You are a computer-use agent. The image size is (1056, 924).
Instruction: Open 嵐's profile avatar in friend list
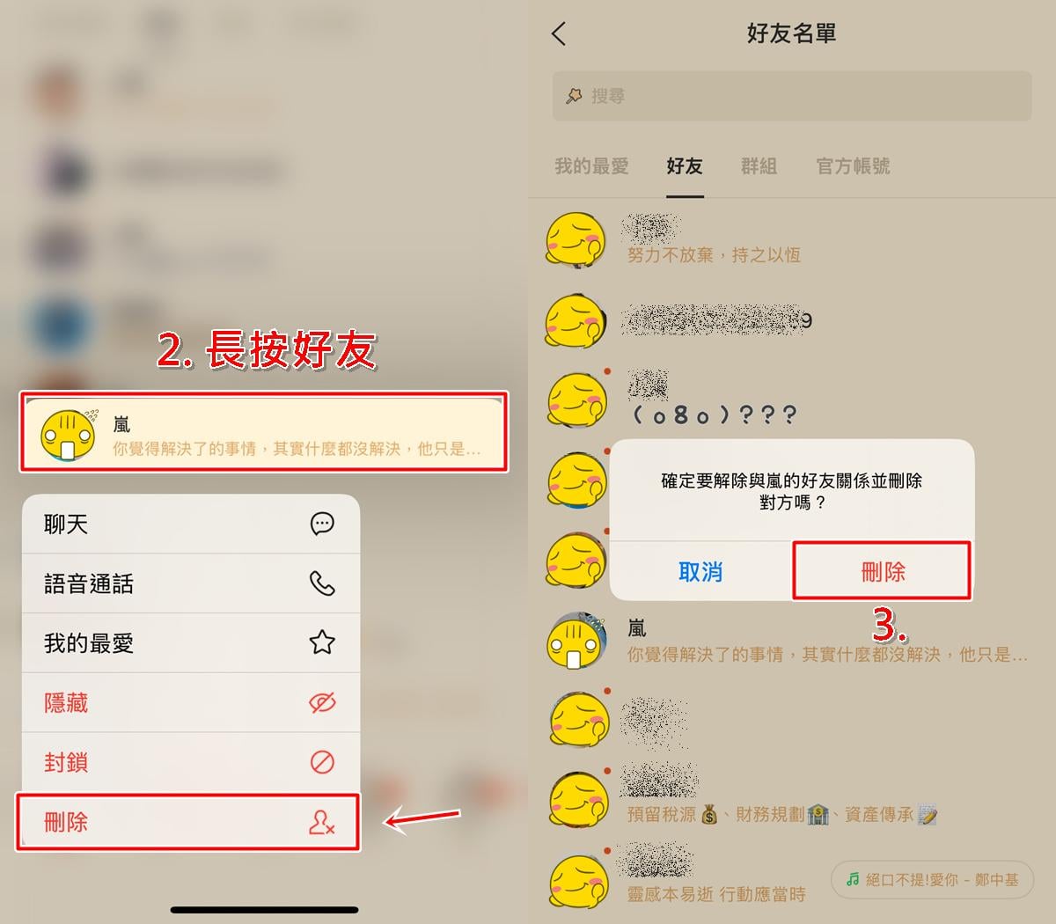click(x=576, y=642)
